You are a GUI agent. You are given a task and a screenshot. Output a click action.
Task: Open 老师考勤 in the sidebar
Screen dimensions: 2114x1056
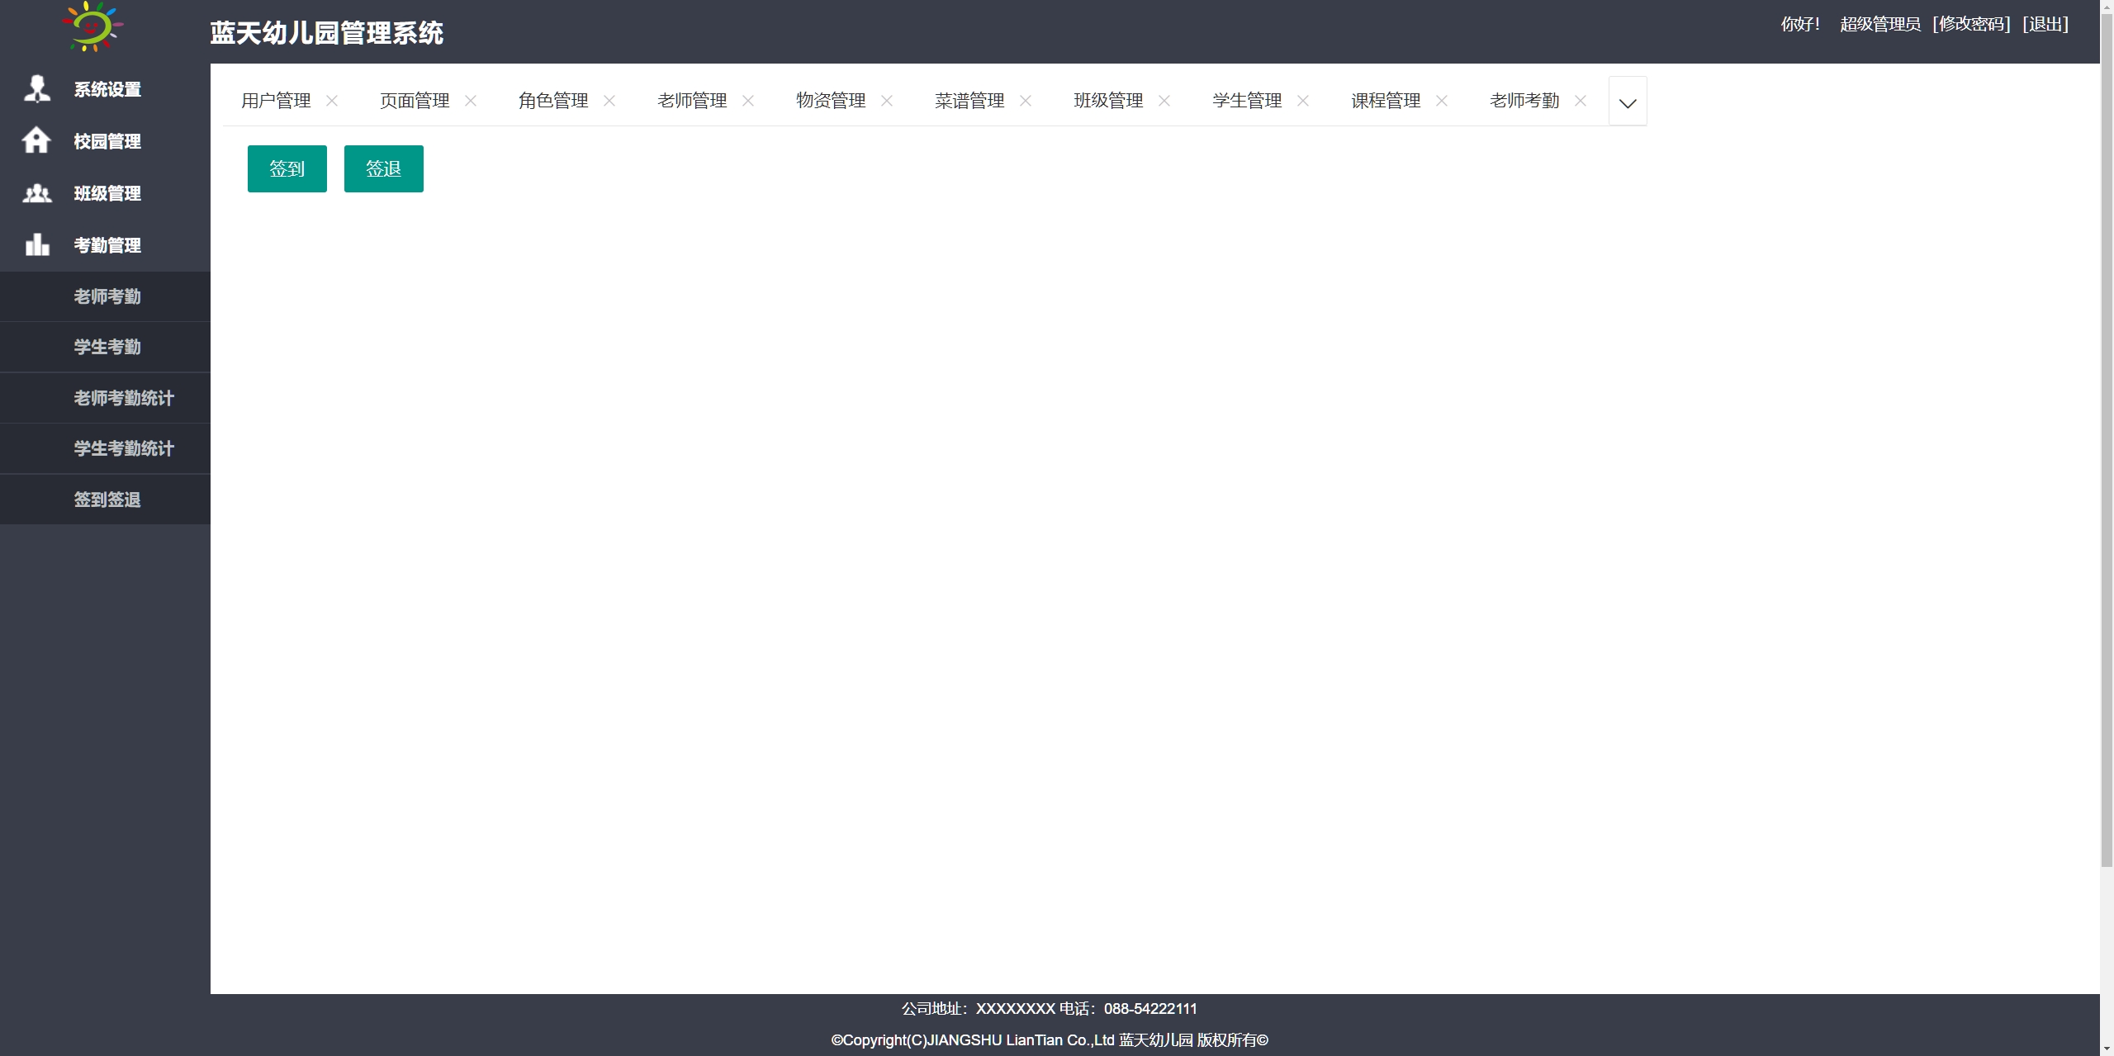pos(106,296)
